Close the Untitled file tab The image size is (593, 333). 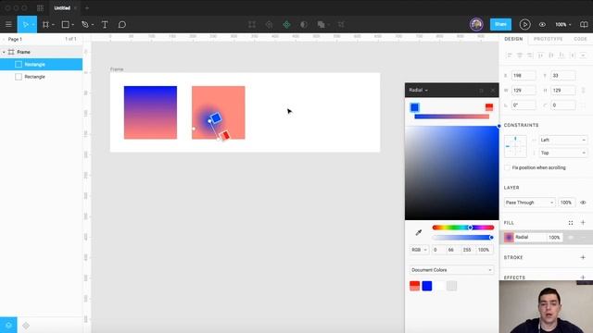[x=75, y=8]
